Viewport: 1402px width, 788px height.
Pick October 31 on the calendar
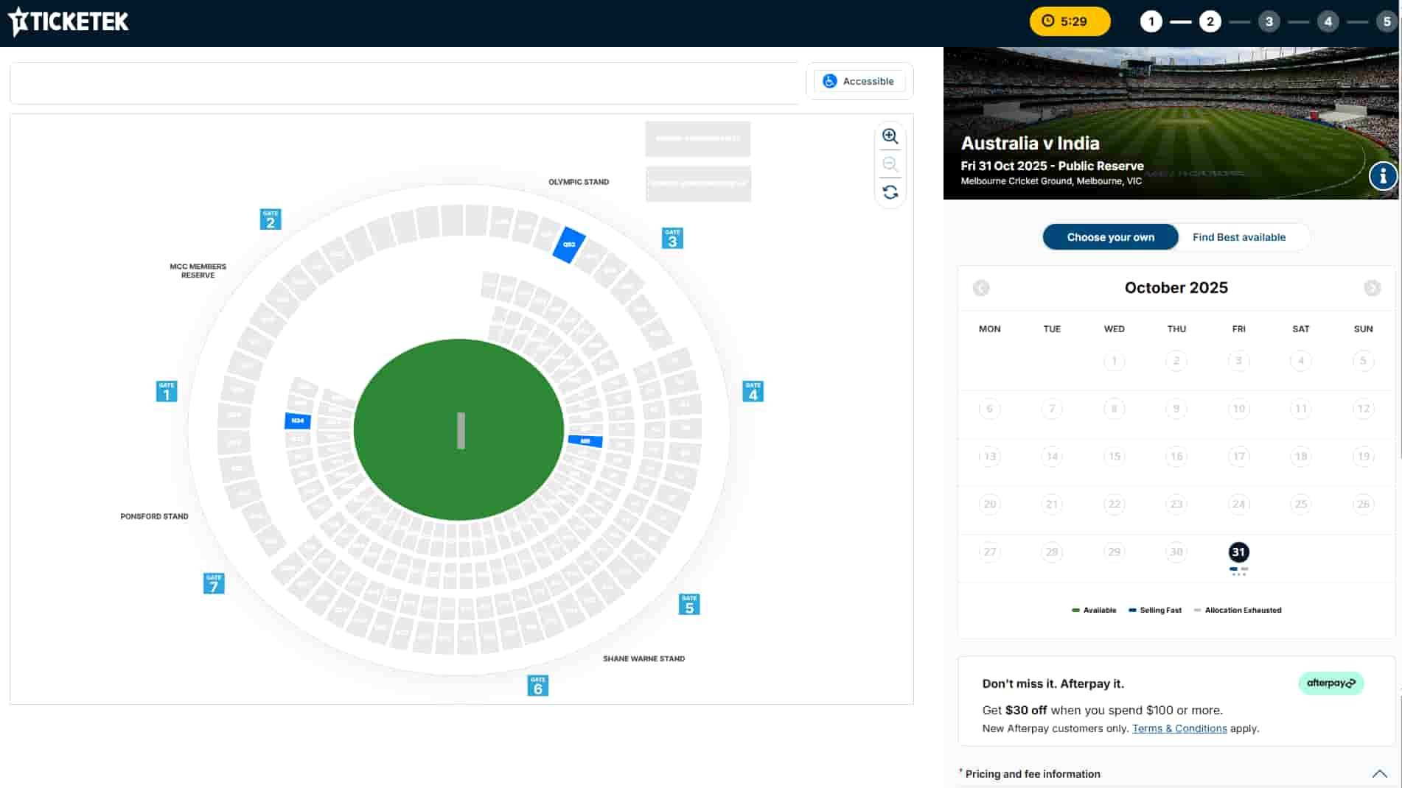1238,551
